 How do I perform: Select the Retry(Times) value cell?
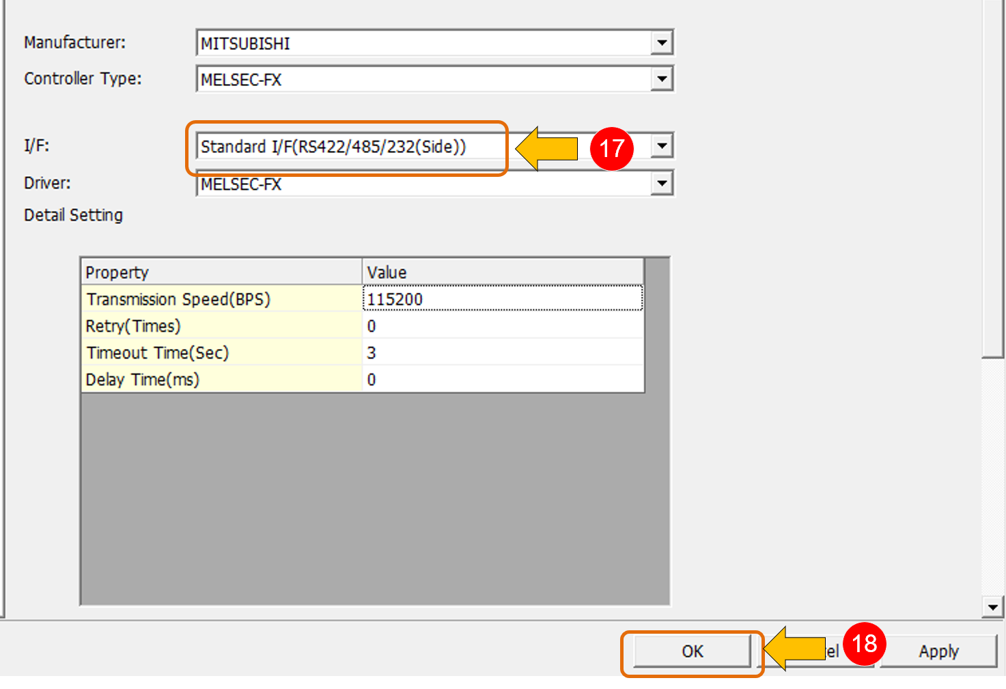pyautogui.click(x=503, y=326)
